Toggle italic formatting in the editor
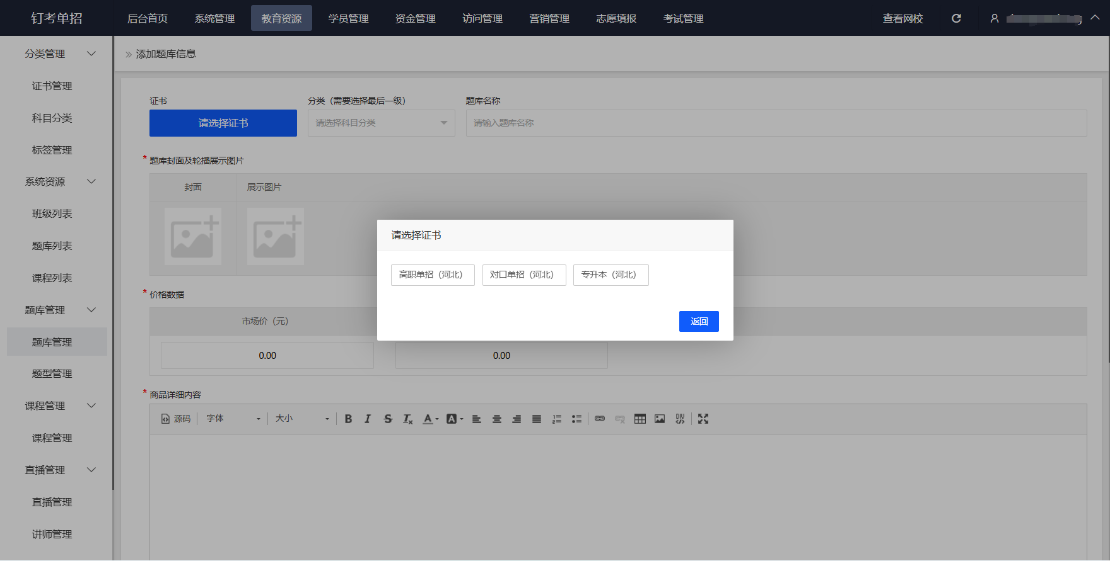 tap(368, 419)
